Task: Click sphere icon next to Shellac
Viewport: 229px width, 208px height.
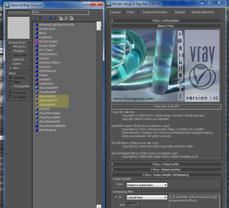Action: point(37,75)
